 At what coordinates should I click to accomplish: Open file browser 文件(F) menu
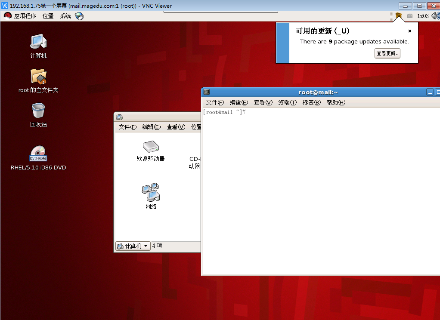127,127
